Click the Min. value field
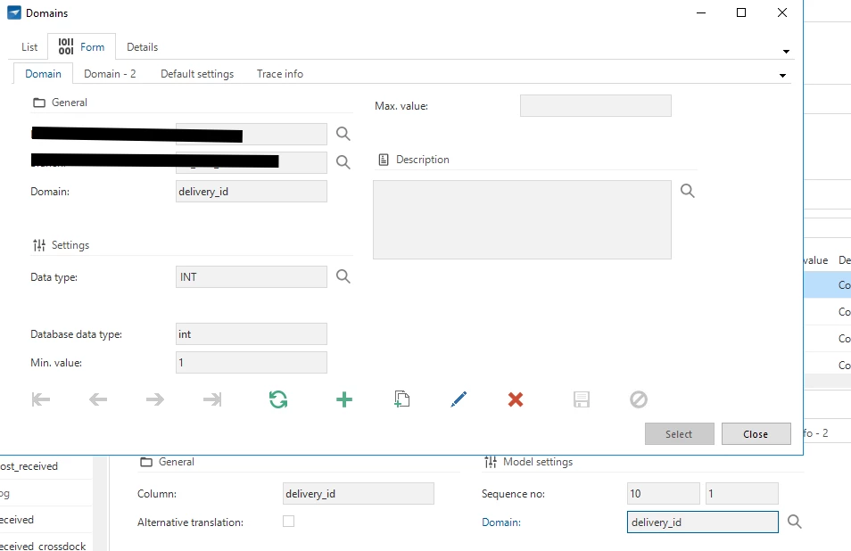This screenshot has width=851, height=551. tap(252, 362)
